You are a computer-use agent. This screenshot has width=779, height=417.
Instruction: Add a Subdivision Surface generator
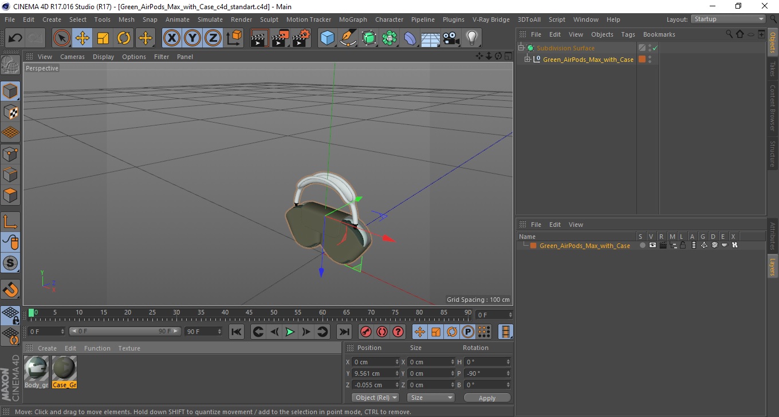[369, 38]
